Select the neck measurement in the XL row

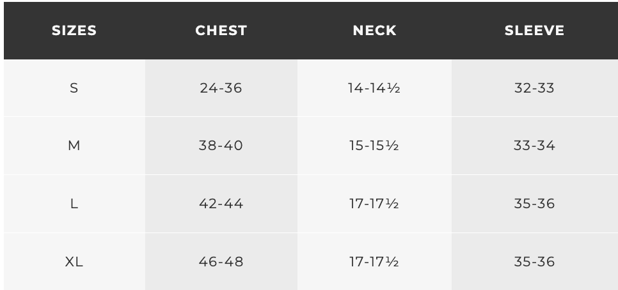coord(374,262)
